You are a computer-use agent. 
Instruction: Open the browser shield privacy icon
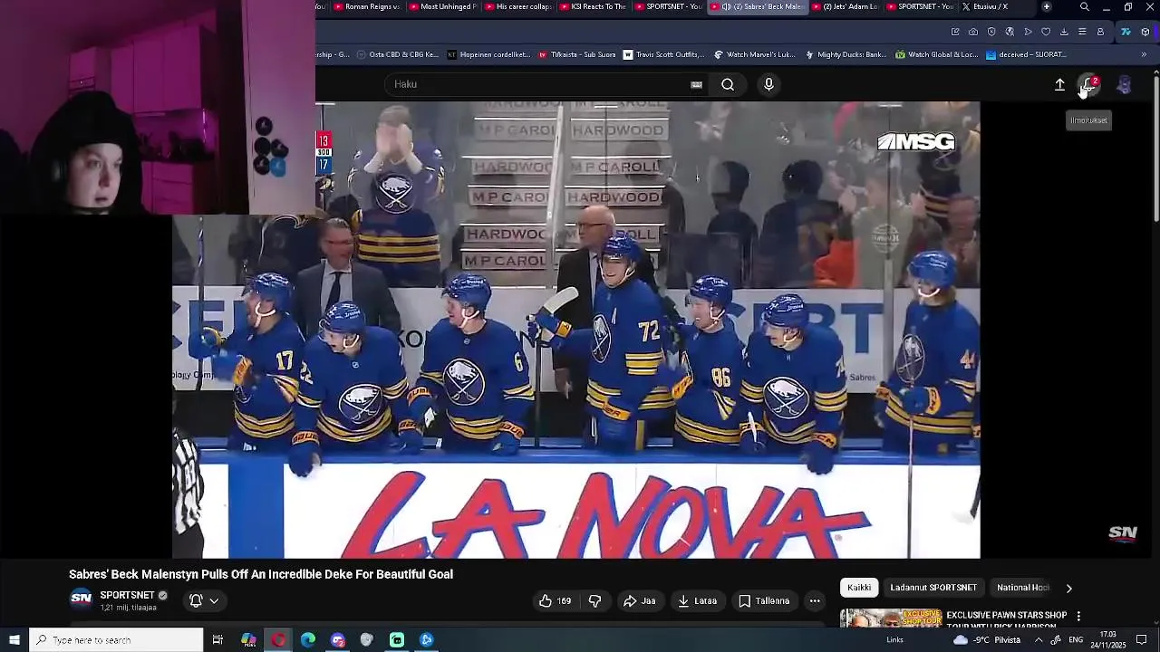[991, 32]
